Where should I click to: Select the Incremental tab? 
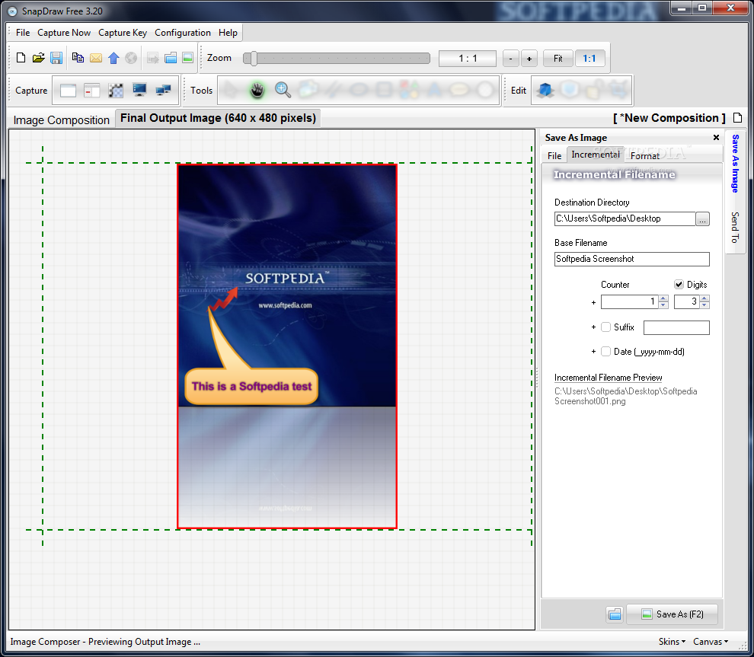[x=596, y=155]
